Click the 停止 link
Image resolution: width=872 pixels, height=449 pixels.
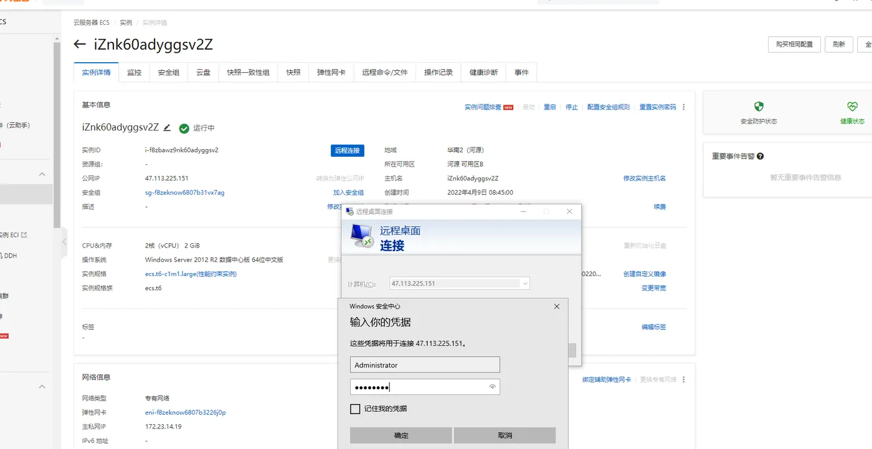572,107
